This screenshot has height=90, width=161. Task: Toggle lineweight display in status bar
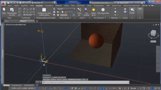72,88
